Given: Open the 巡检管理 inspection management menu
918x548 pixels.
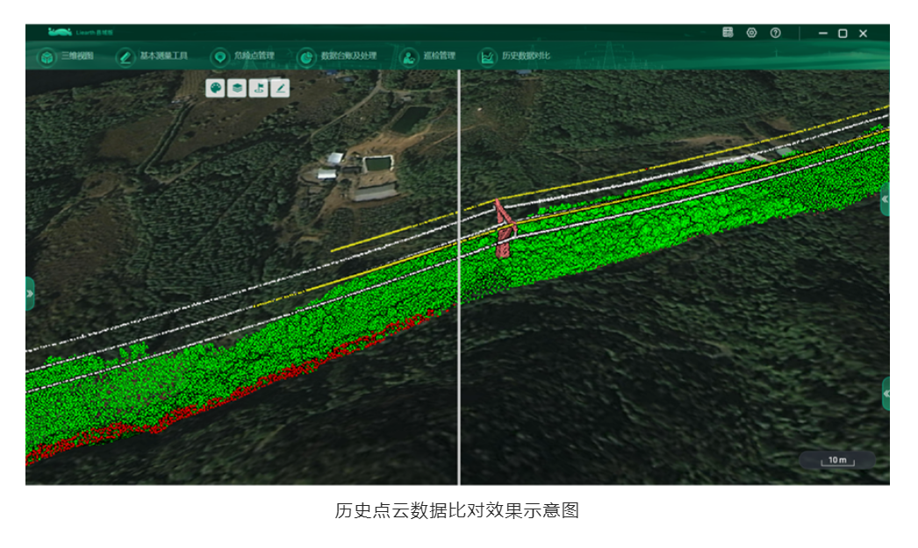Looking at the screenshot, I should click(x=428, y=56).
